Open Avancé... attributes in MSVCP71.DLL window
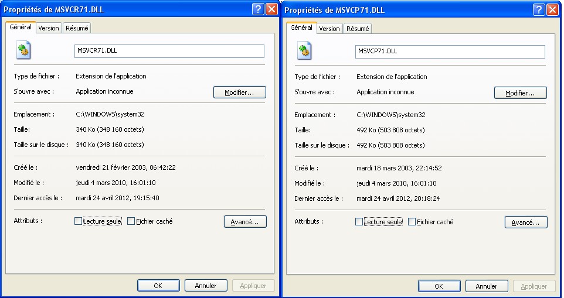The height and width of the screenshot is (298, 564). (526, 222)
